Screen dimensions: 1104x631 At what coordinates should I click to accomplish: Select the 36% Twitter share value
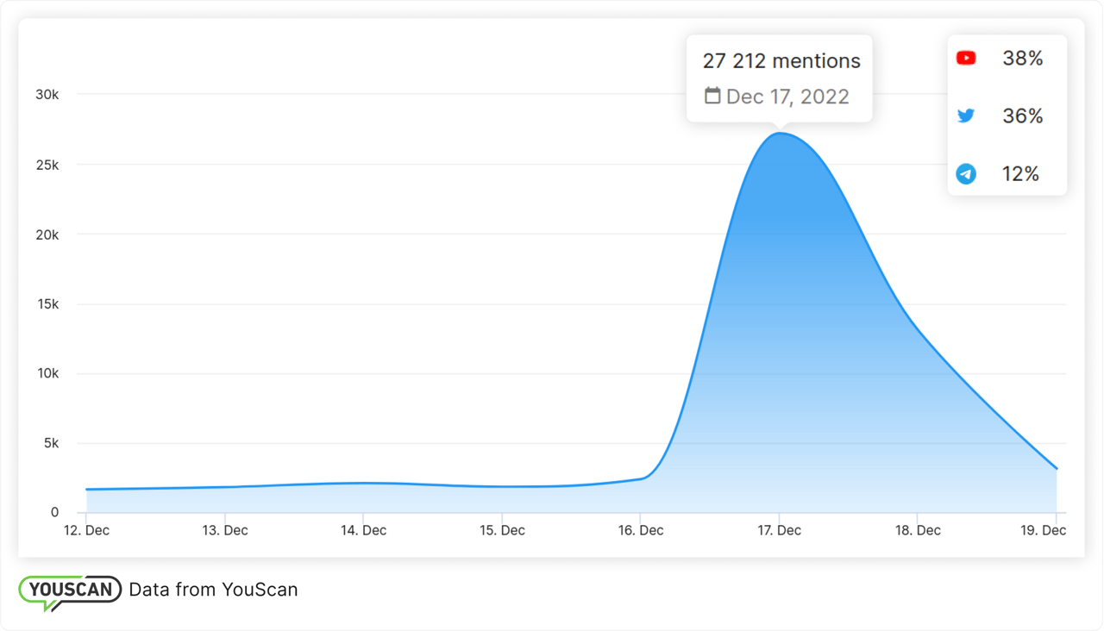point(1022,116)
